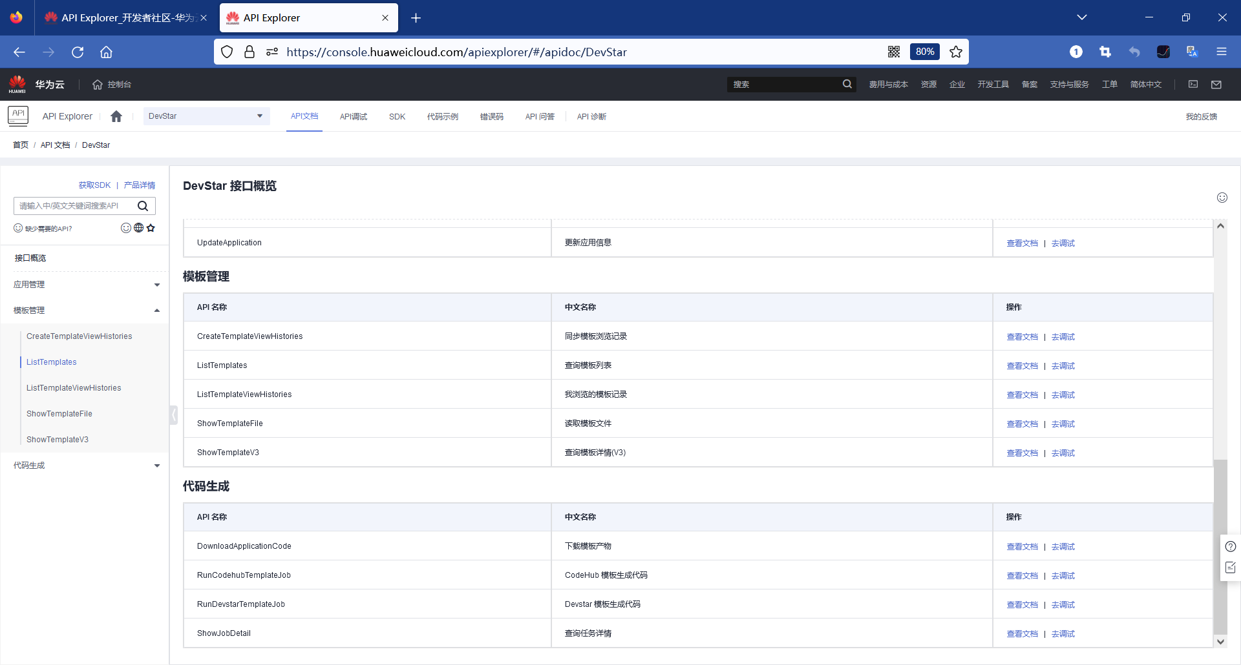Open the Firefox application menu
The height and width of the screenshot is (665, 1241).
coord(1222,52)
